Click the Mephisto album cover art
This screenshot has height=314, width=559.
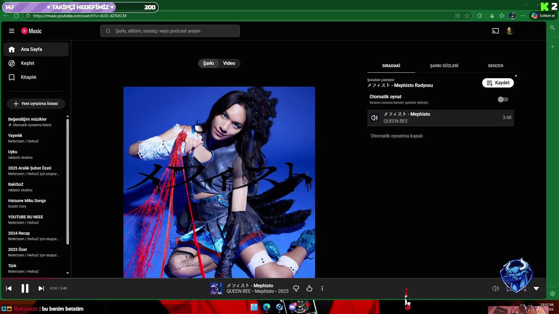click(219, 182)
